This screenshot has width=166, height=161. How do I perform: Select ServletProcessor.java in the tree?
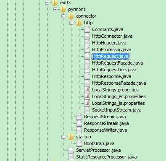(98, 150)
